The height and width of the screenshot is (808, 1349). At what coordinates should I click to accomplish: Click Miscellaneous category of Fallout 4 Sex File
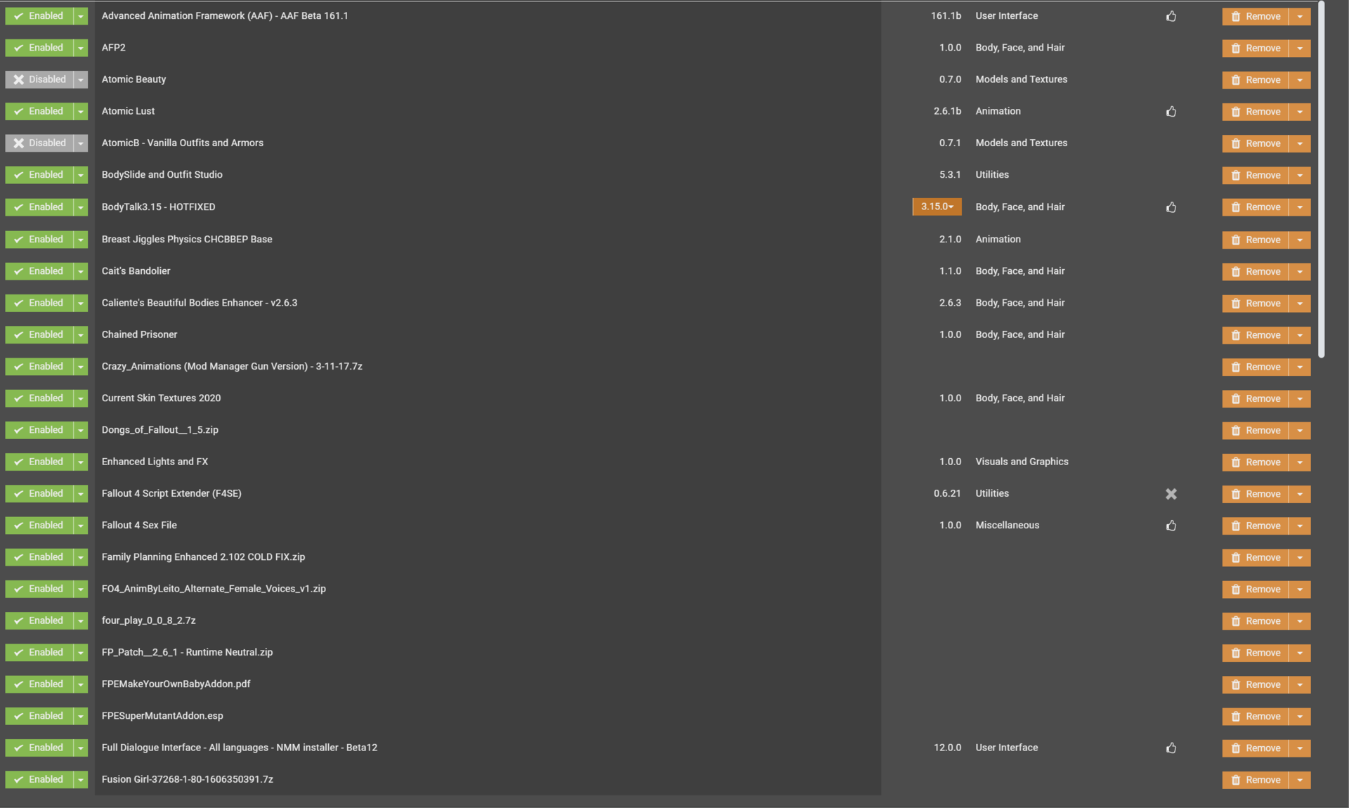(1007, 525)
